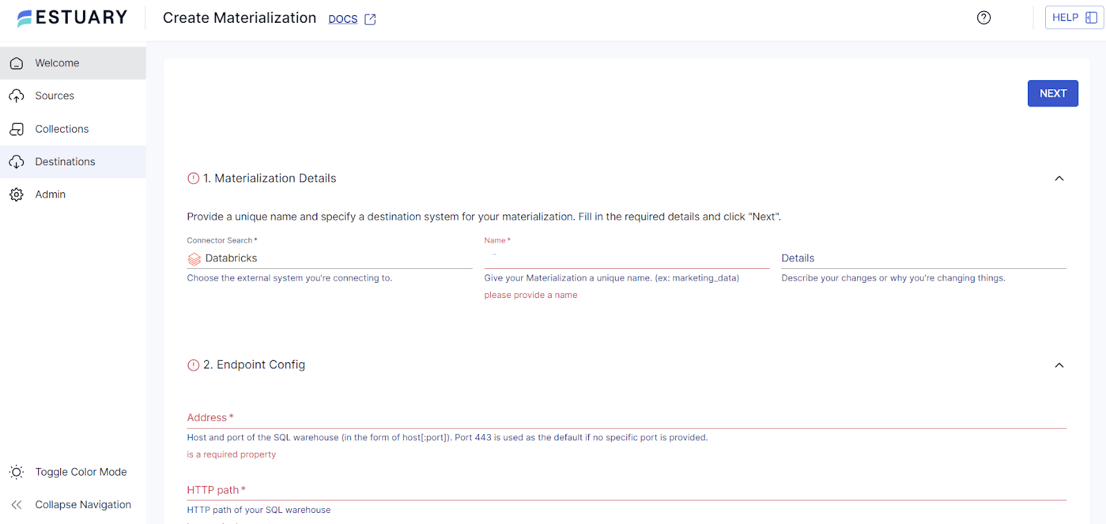Toggle Color Mode
The image size is (1106, 524).
click(73, 471)
